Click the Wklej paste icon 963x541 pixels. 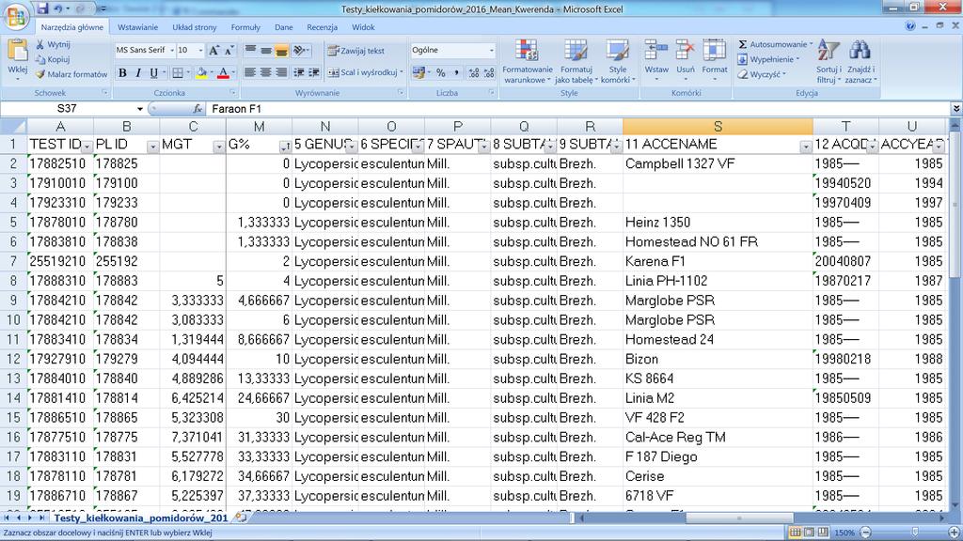click(18, 52)
